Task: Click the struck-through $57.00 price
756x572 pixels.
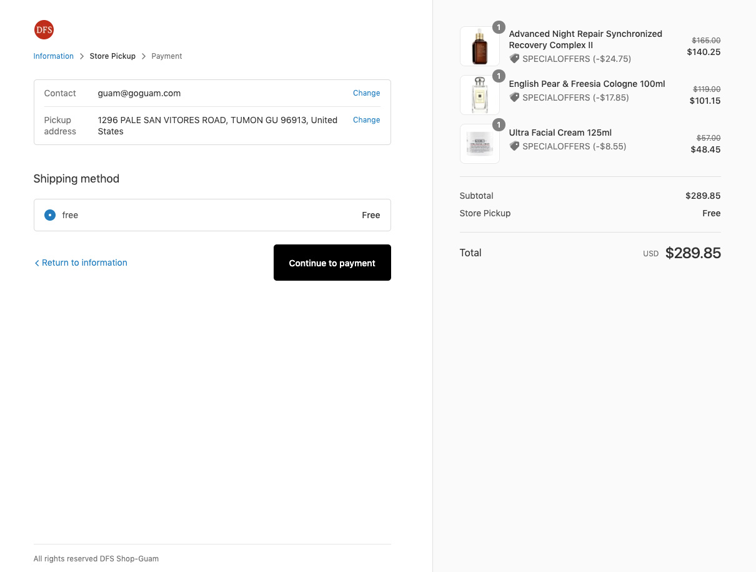Action: [x=709, y=138]
